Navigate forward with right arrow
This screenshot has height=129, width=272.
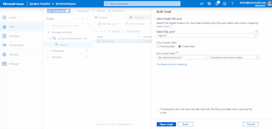pos(101,31)
